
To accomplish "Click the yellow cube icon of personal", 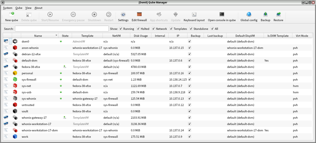I will [15, 73].
